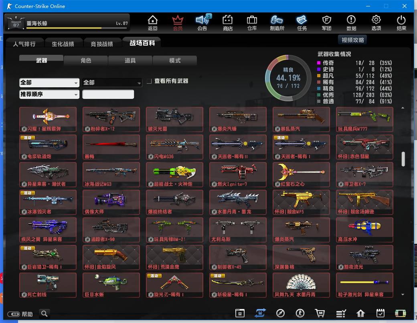Open the shopping cart M icon

[320, 313]
